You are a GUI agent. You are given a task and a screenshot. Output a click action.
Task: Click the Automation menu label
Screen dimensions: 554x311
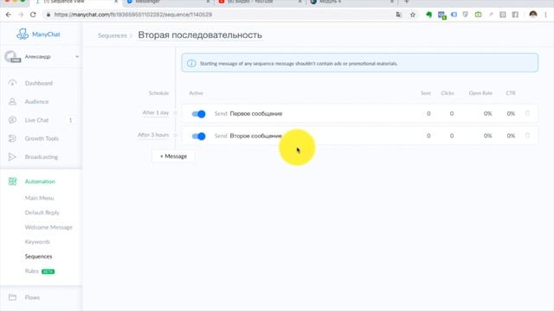click(x=40, y=181)
